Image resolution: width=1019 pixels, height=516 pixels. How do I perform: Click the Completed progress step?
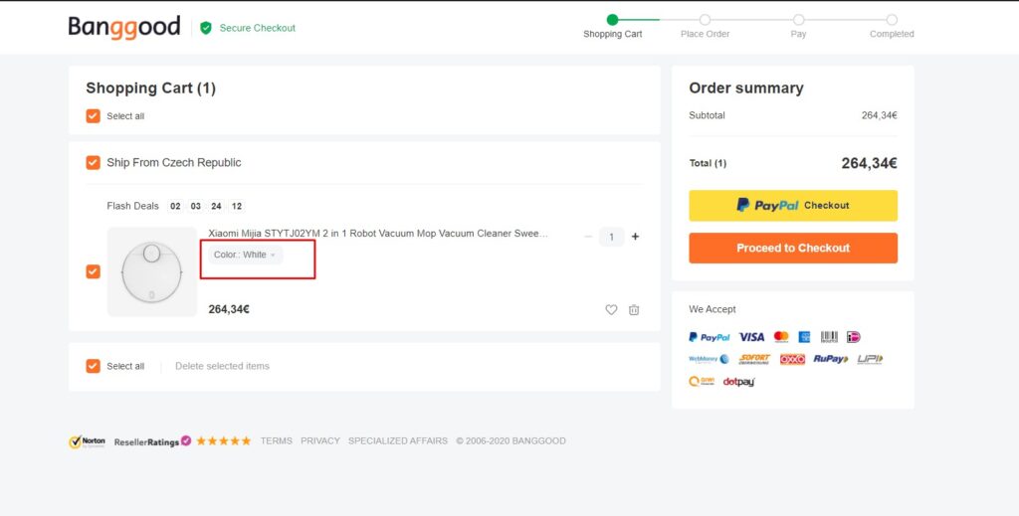point(892,27)
